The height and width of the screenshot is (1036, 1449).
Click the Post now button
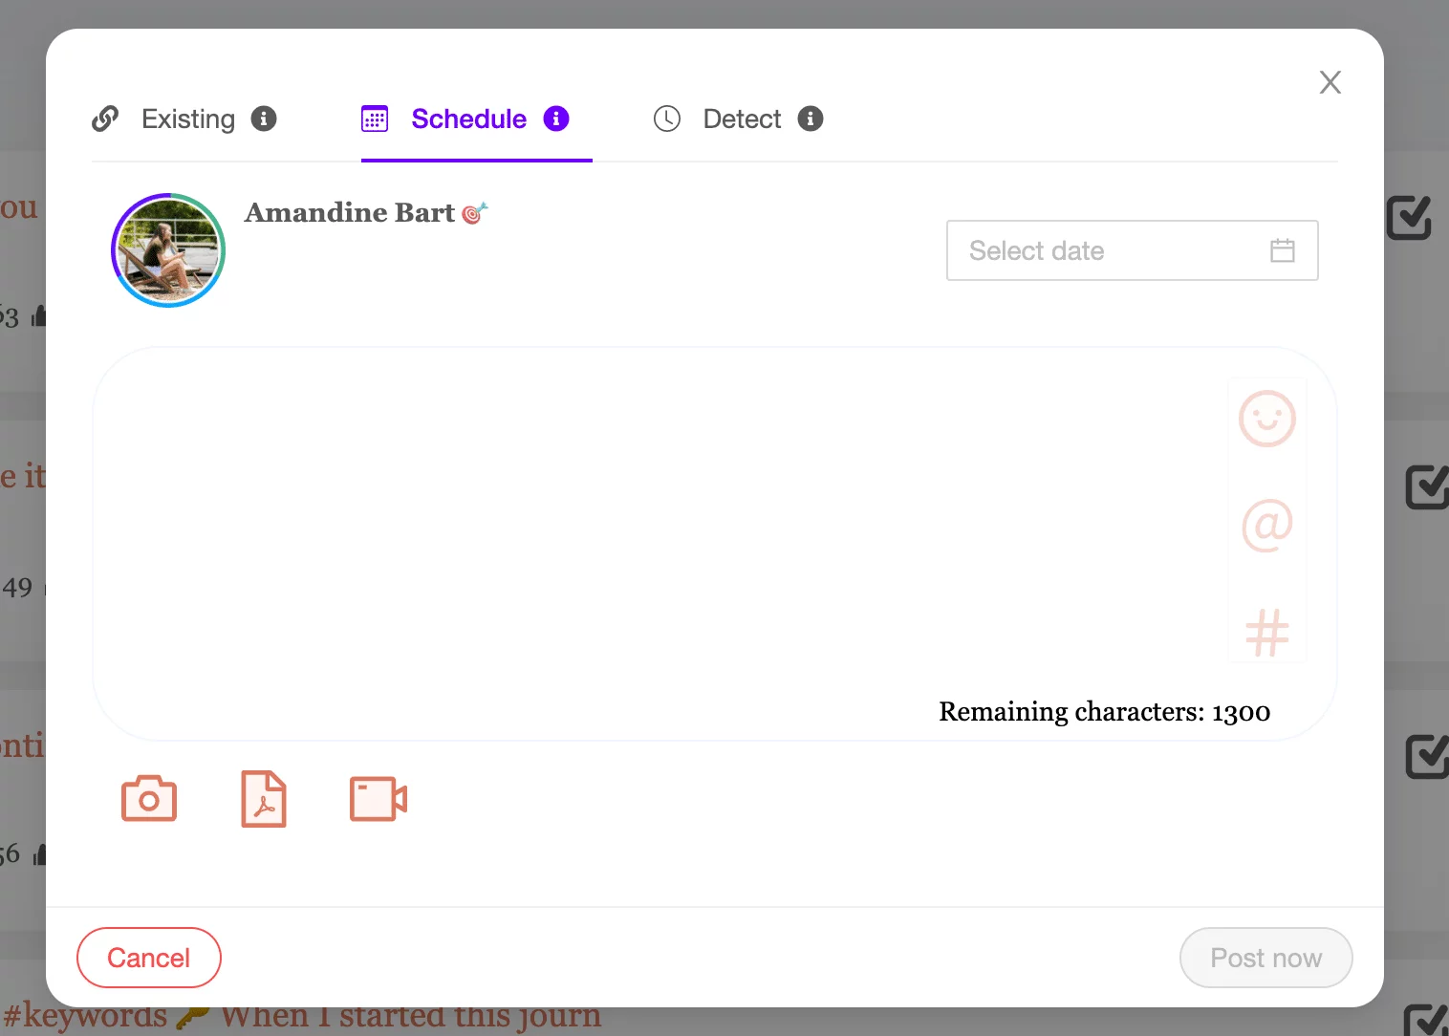point(1265,958)
